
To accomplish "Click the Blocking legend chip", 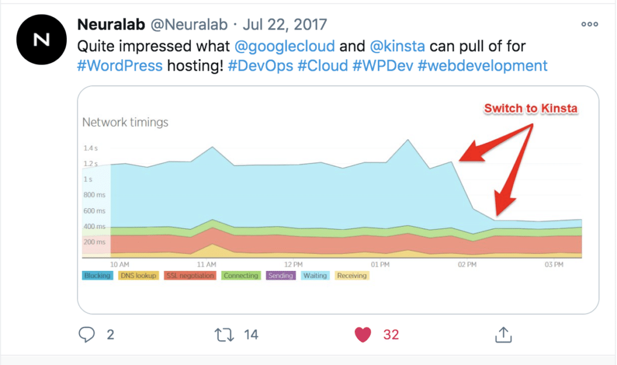I will pos(97,275).
